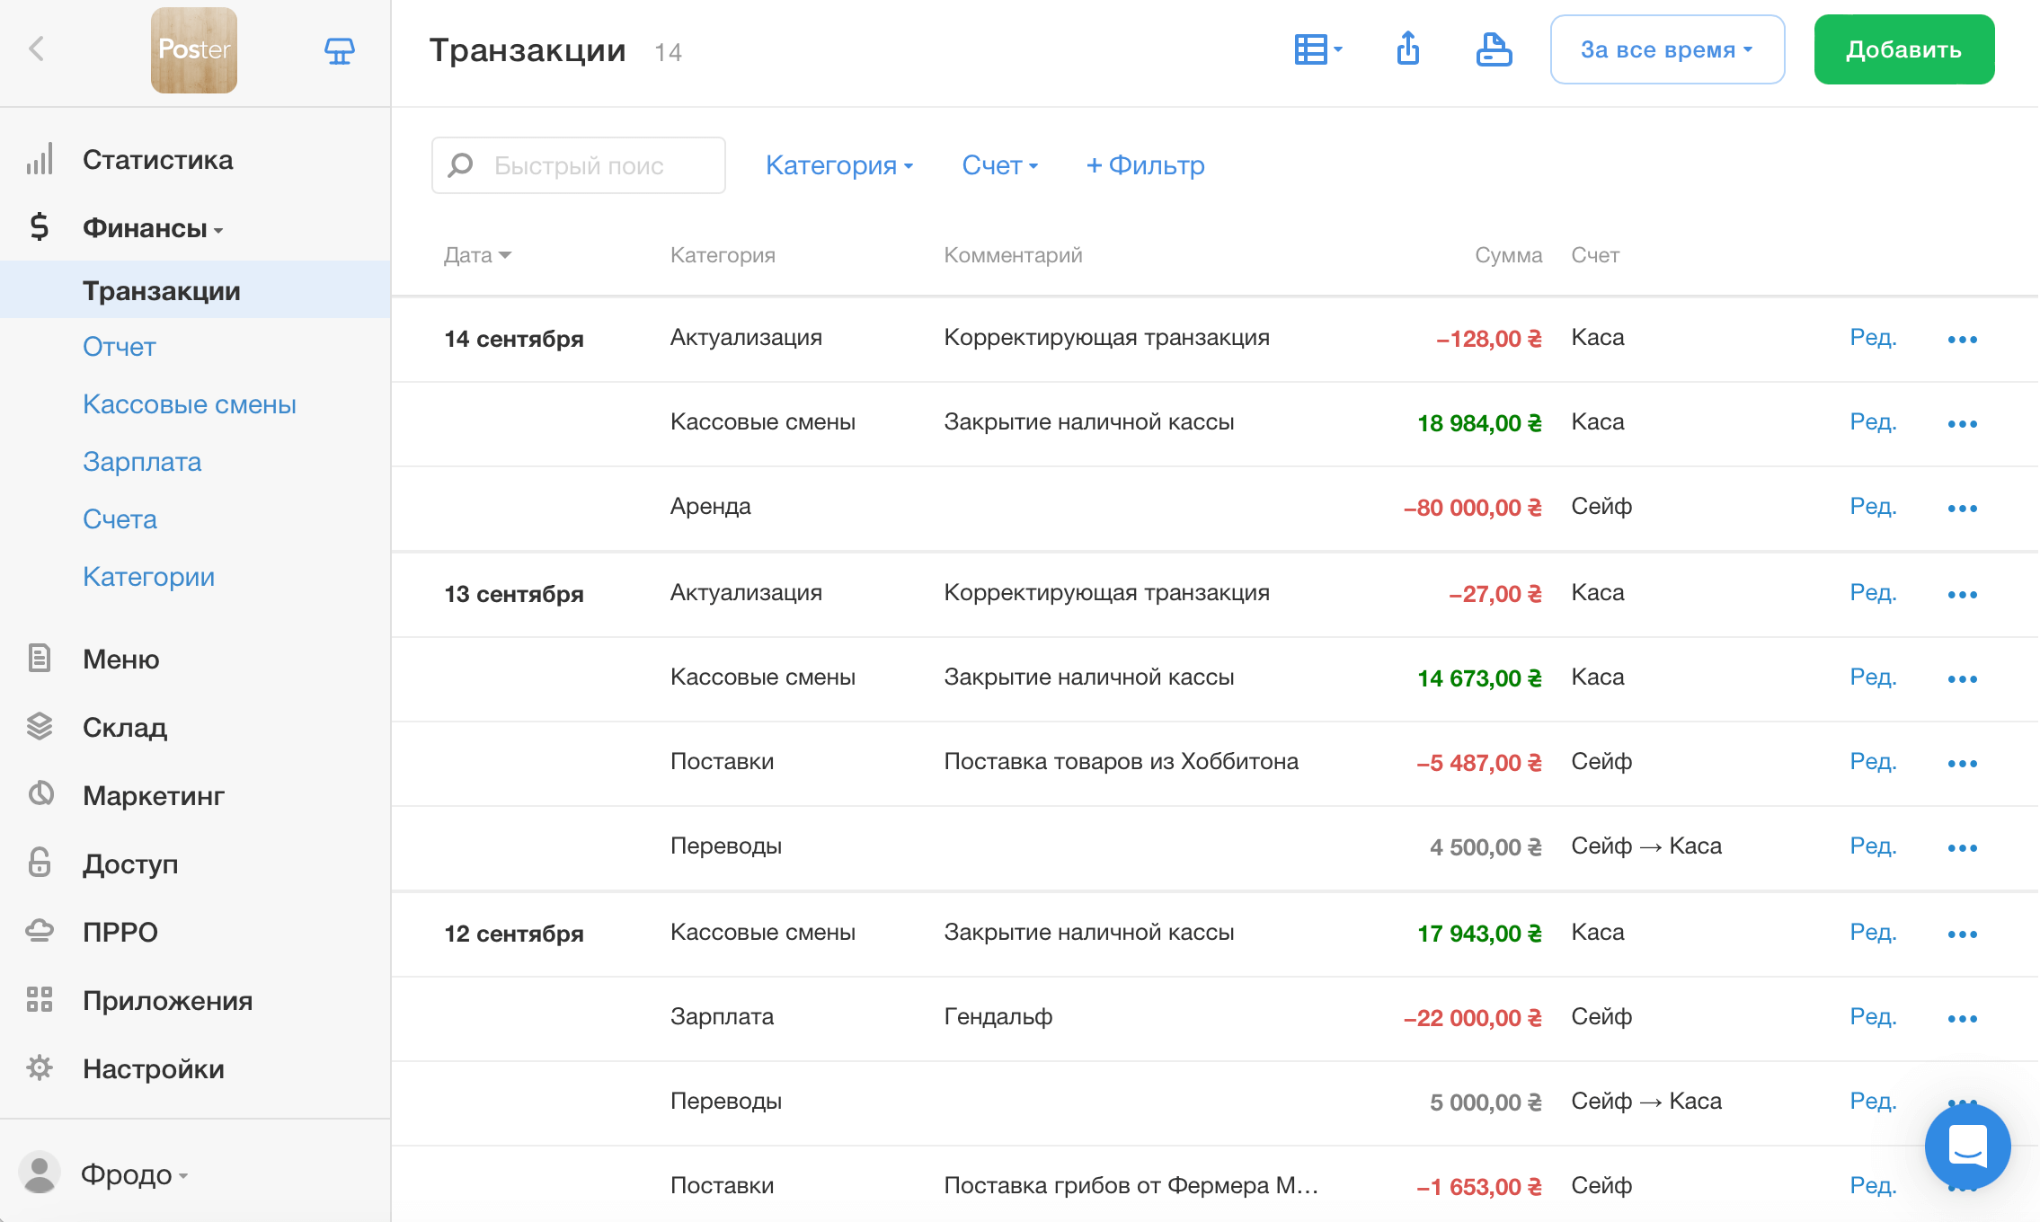Click the print icon in the top toolbar

click(1495, 51)
